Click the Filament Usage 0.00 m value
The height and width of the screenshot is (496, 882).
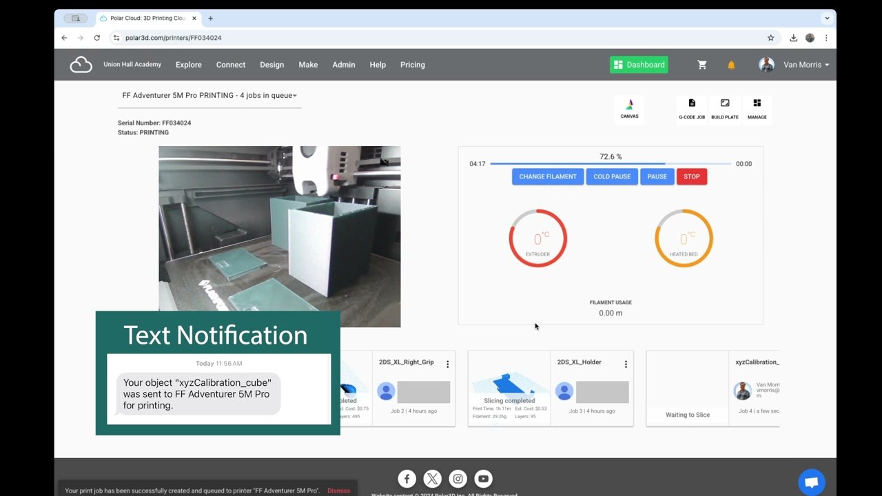pos(611,313)
